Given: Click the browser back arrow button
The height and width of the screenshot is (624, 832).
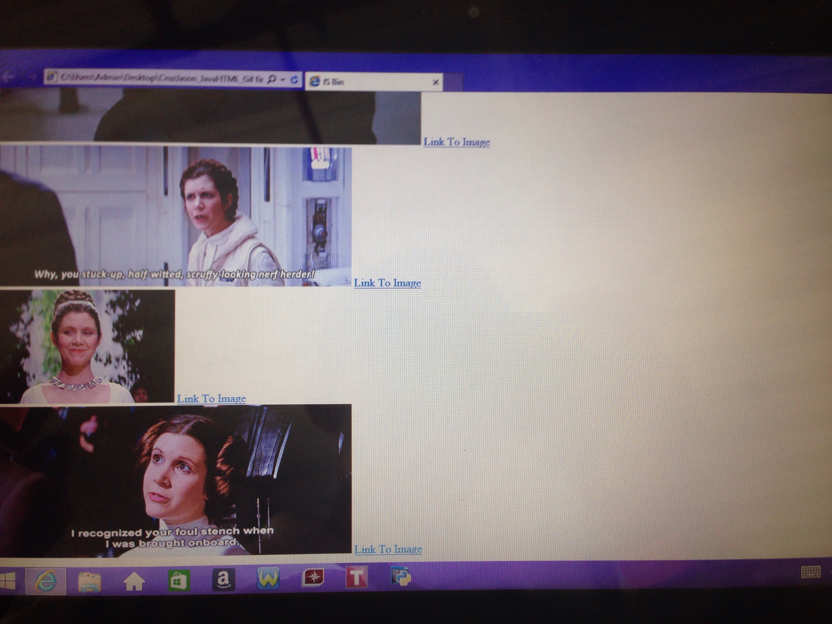Looking at the screenshot, I should [x=8, y=77].
